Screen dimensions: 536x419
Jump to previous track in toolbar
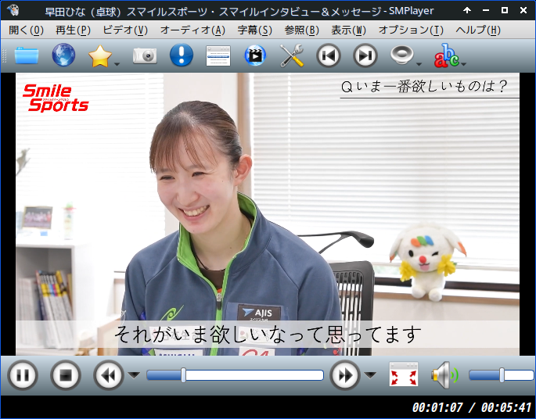[329, 56]
